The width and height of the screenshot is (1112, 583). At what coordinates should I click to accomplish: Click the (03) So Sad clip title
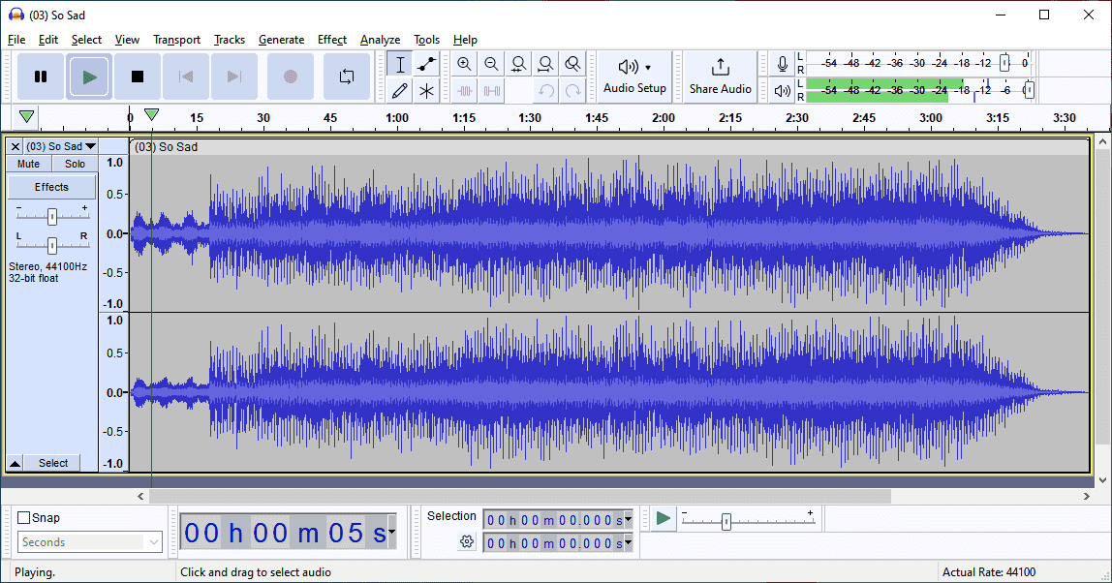[x=167, y=147]
